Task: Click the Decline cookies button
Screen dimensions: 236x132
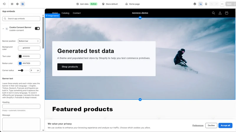Action: point(211,126)
